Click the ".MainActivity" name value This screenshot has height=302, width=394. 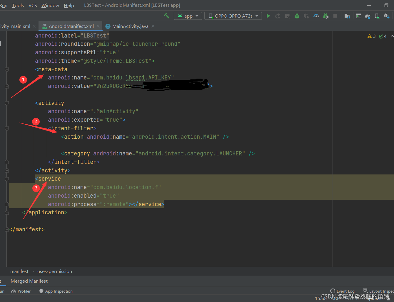pos(114,111)
